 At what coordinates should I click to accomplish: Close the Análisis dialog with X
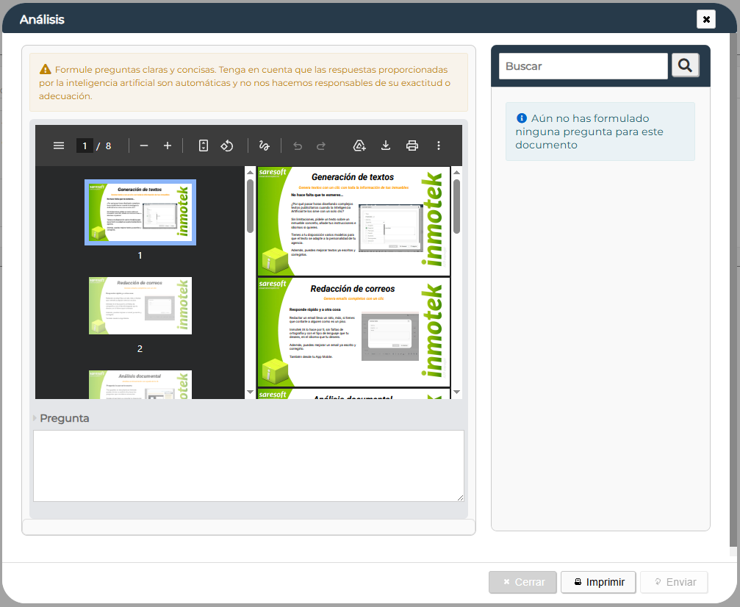coord(706,19)
